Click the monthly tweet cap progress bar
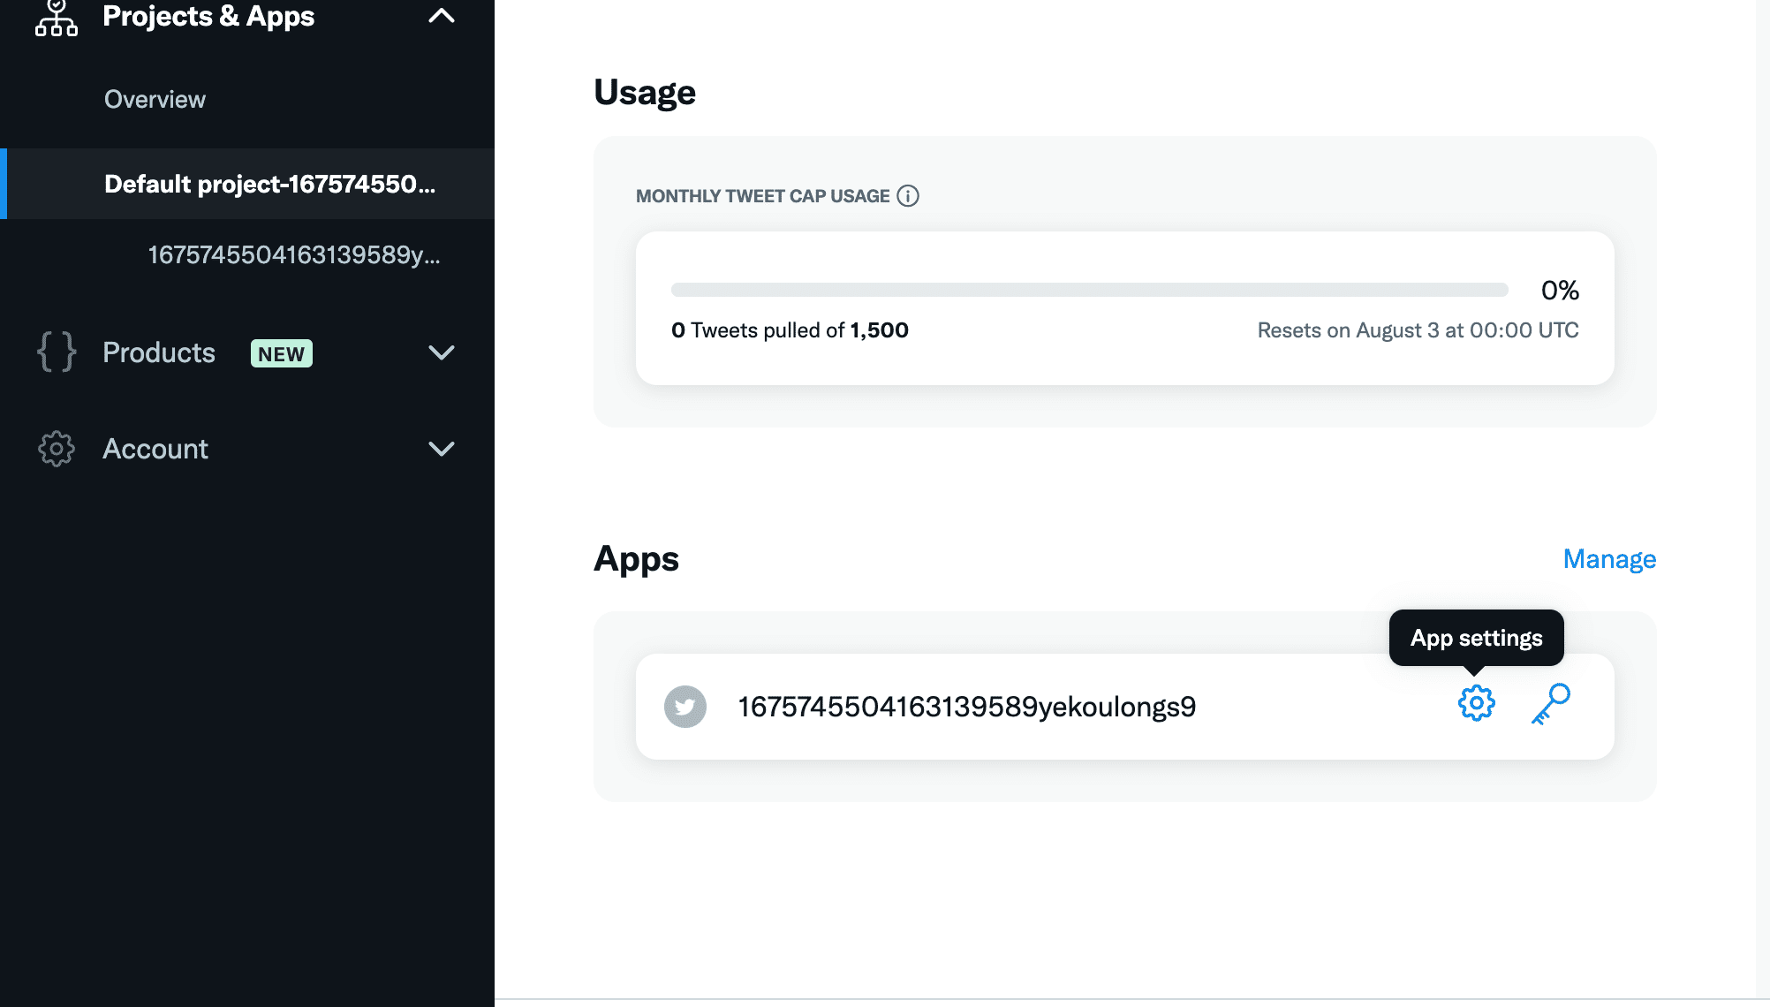The height and width of the screenshot is (1007, 1770). click(1089, 290)
